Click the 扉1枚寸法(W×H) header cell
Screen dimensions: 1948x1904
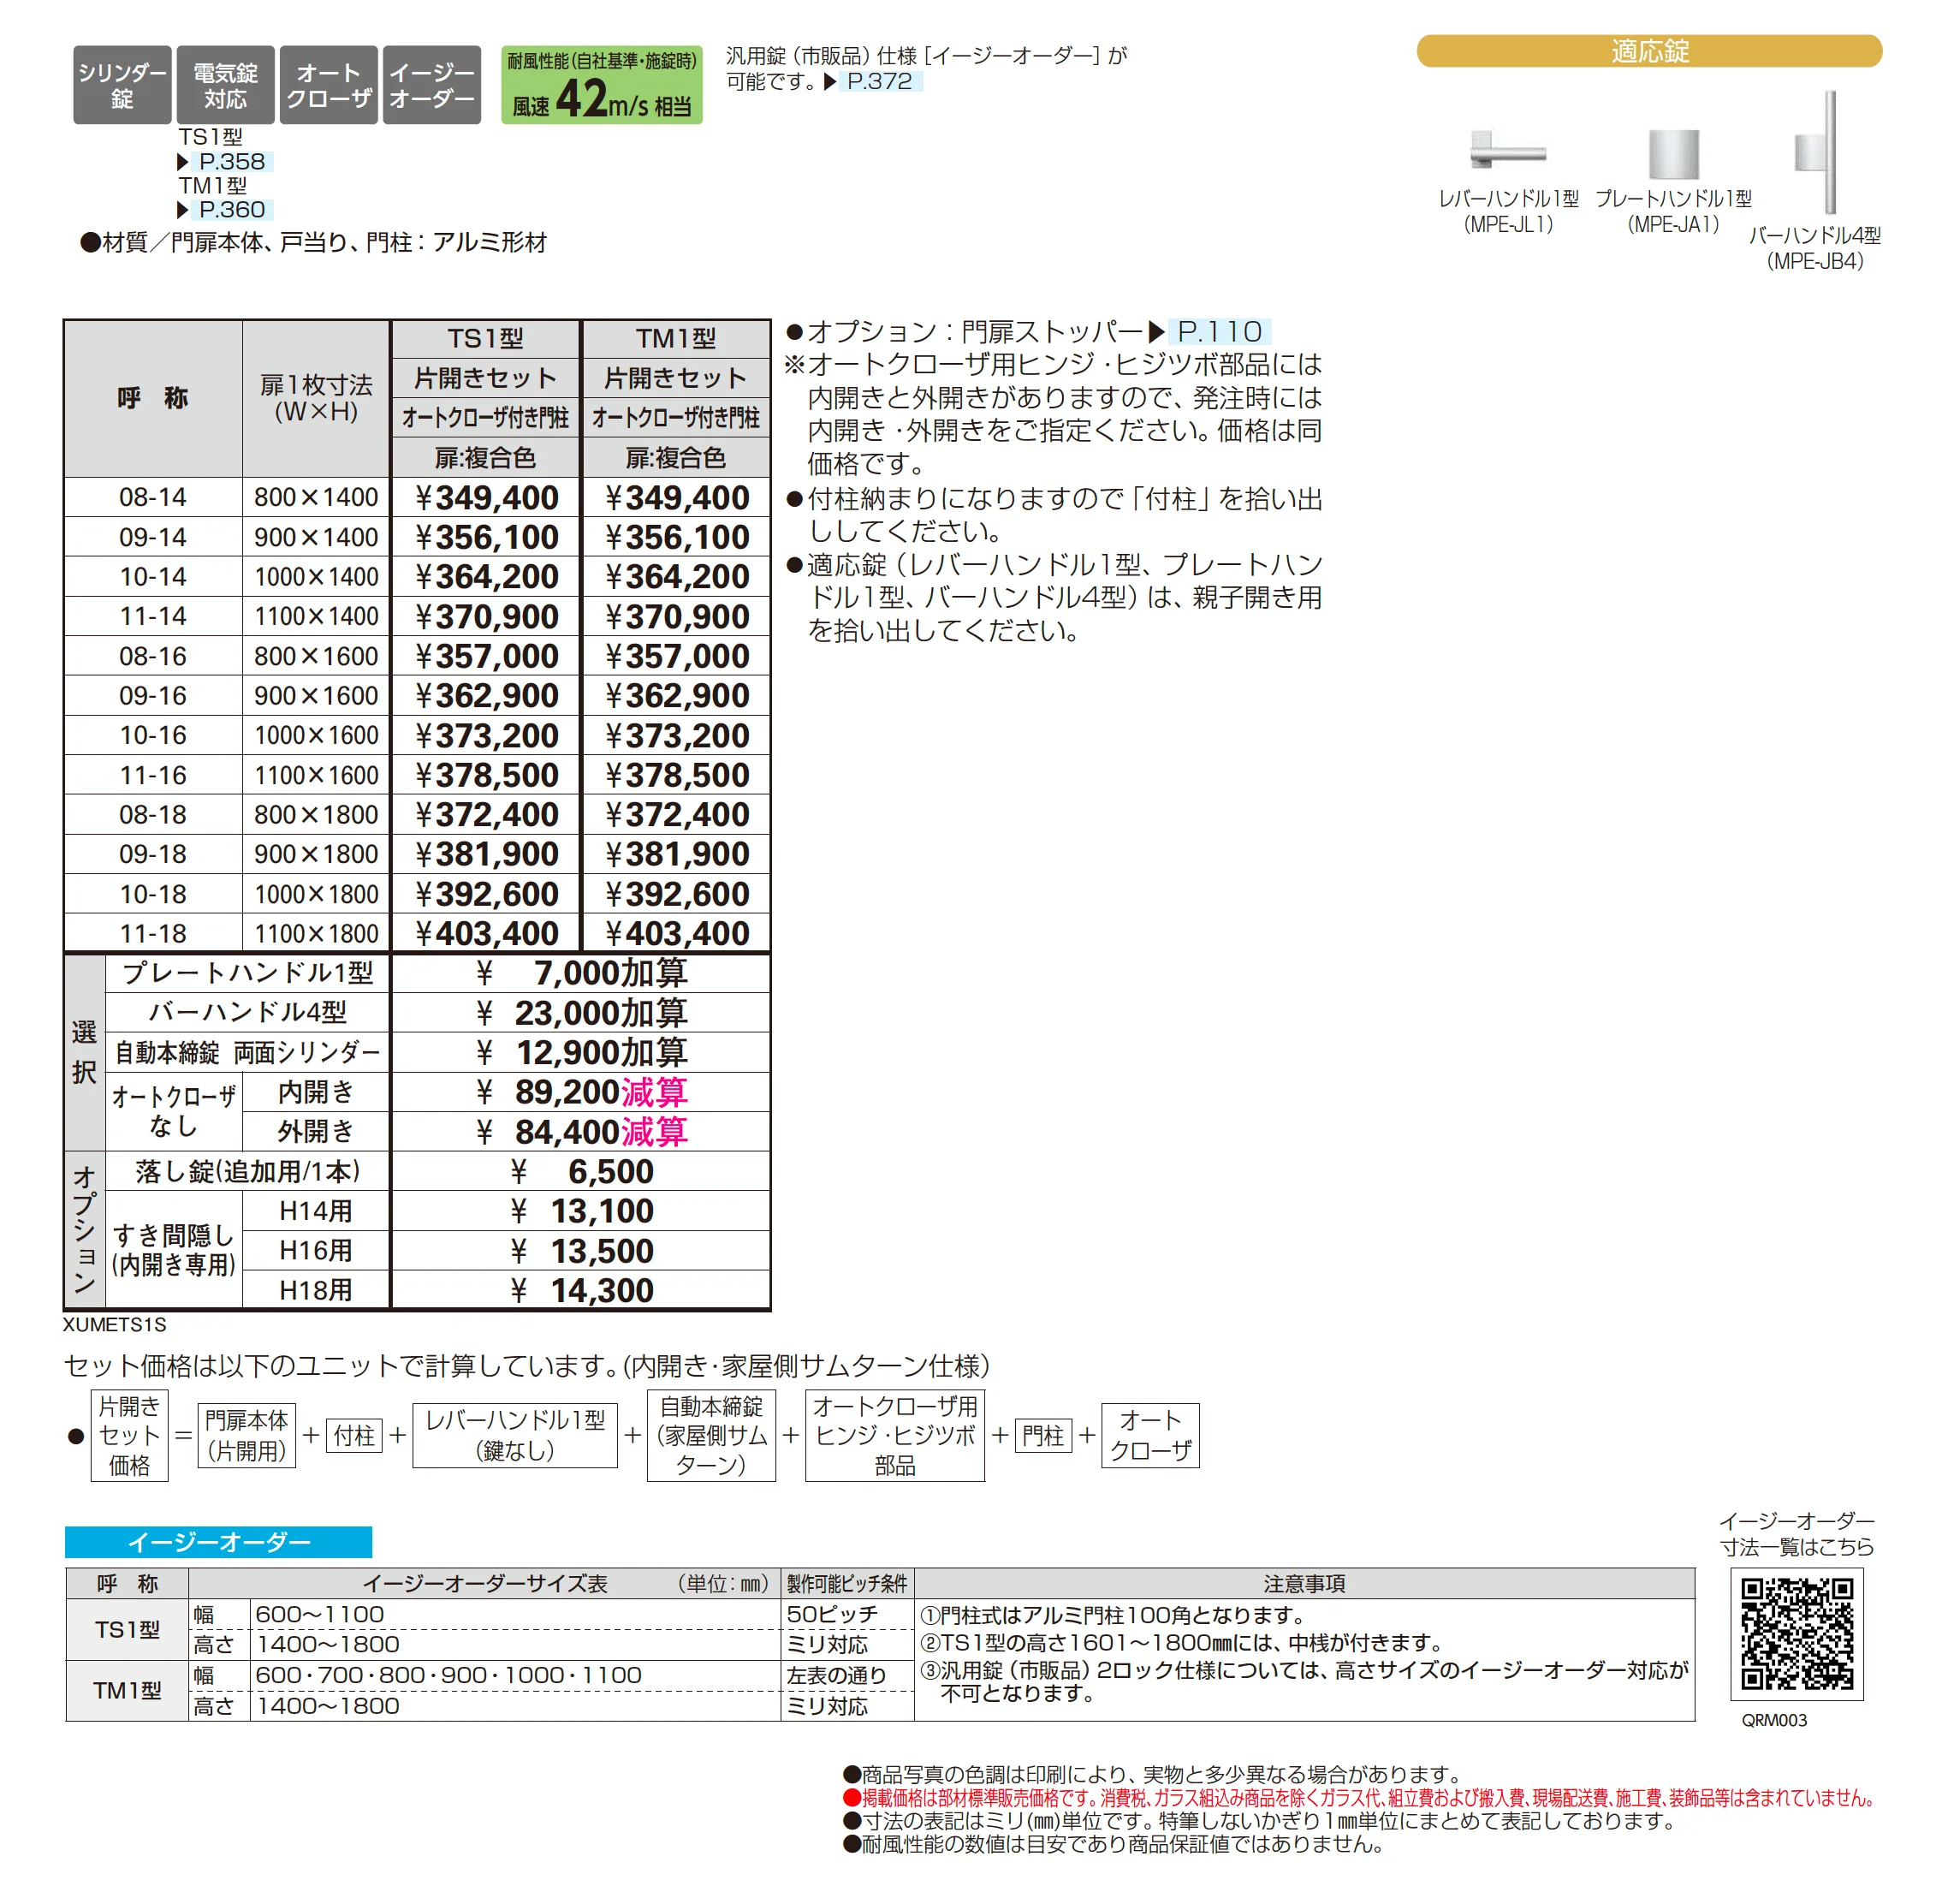pyautogui.click(x=316, y=399)
